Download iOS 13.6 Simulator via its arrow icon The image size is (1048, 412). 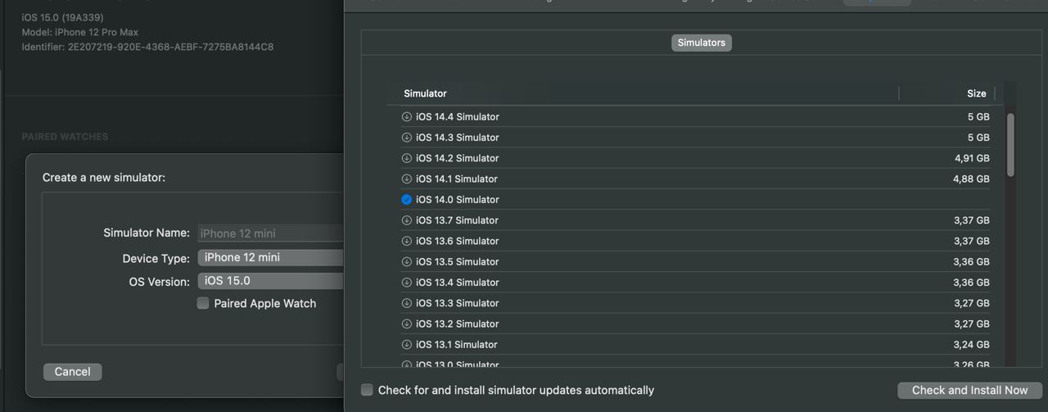[x=406, y=241]
